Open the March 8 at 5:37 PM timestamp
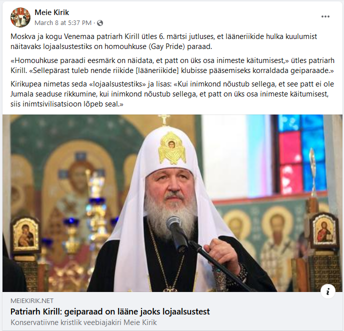 coord(63,23)
